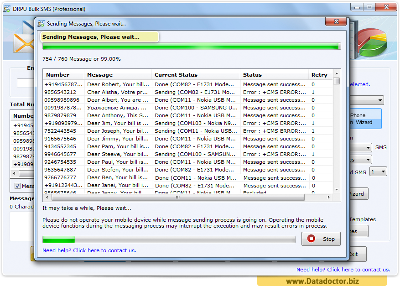Click the bottom progress bar near Stop
This screenshot has width=400, height=286.
click(169, 239)
